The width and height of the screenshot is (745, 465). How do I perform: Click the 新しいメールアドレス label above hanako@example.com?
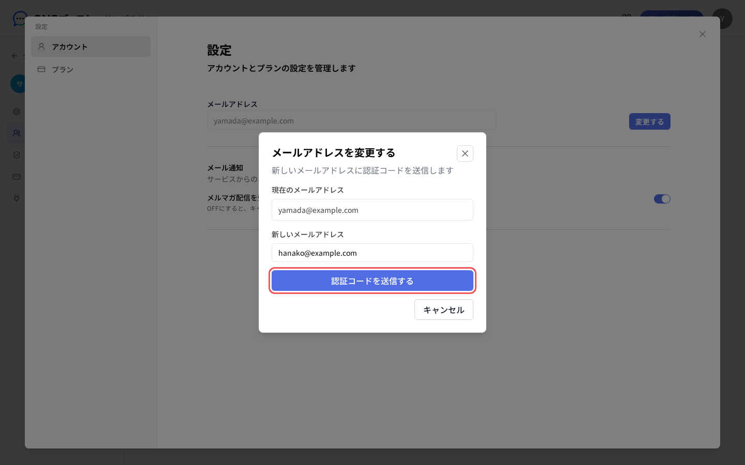308,235
